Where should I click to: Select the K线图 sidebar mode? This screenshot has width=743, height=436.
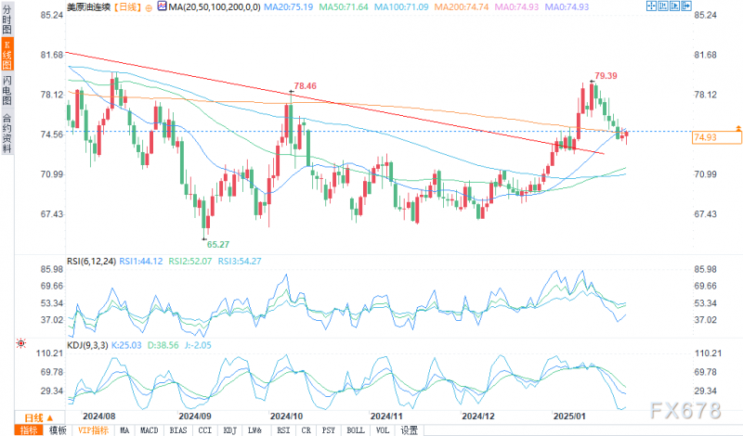pyautogui.click(x=7, y=55)
